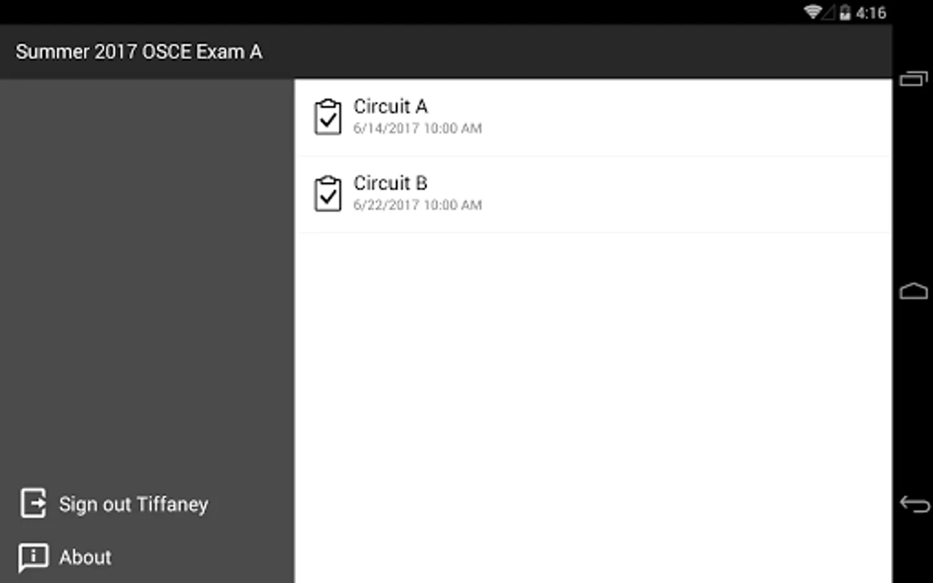
Task: Open the Circuit A clipboard icon
Action: (x=328, y=117)
